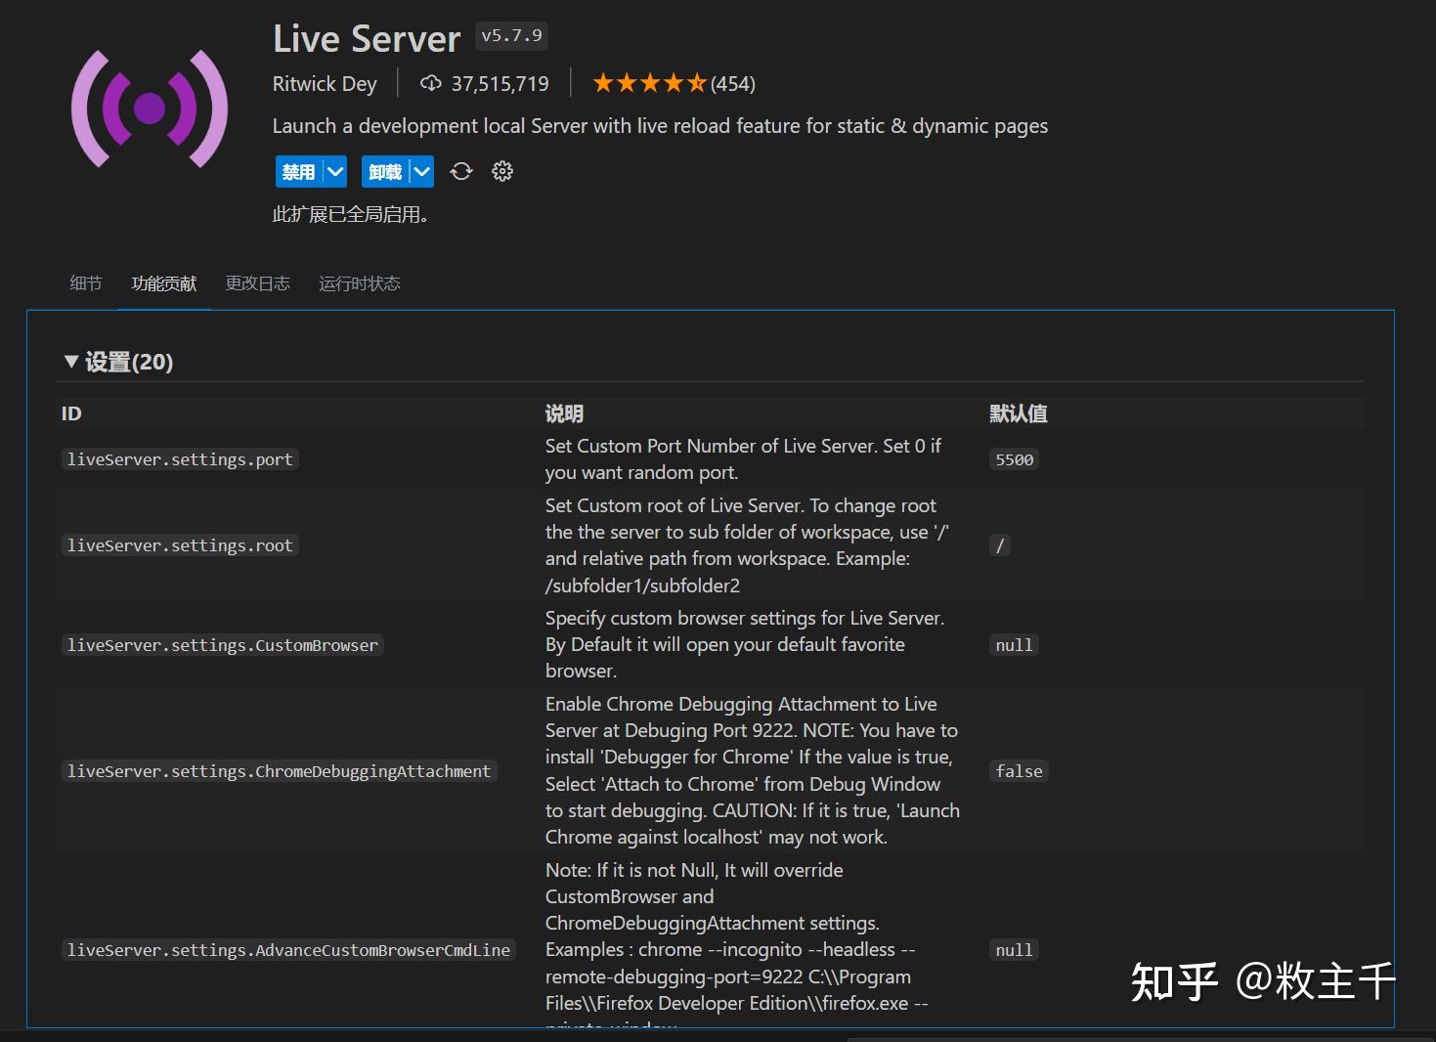Click the 禁用 (disable) button

pyautogui.click(x=299, y=172)
